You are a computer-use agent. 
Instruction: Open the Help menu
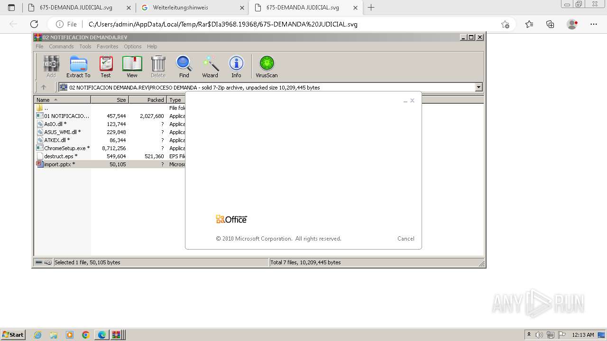click(152, 46)
